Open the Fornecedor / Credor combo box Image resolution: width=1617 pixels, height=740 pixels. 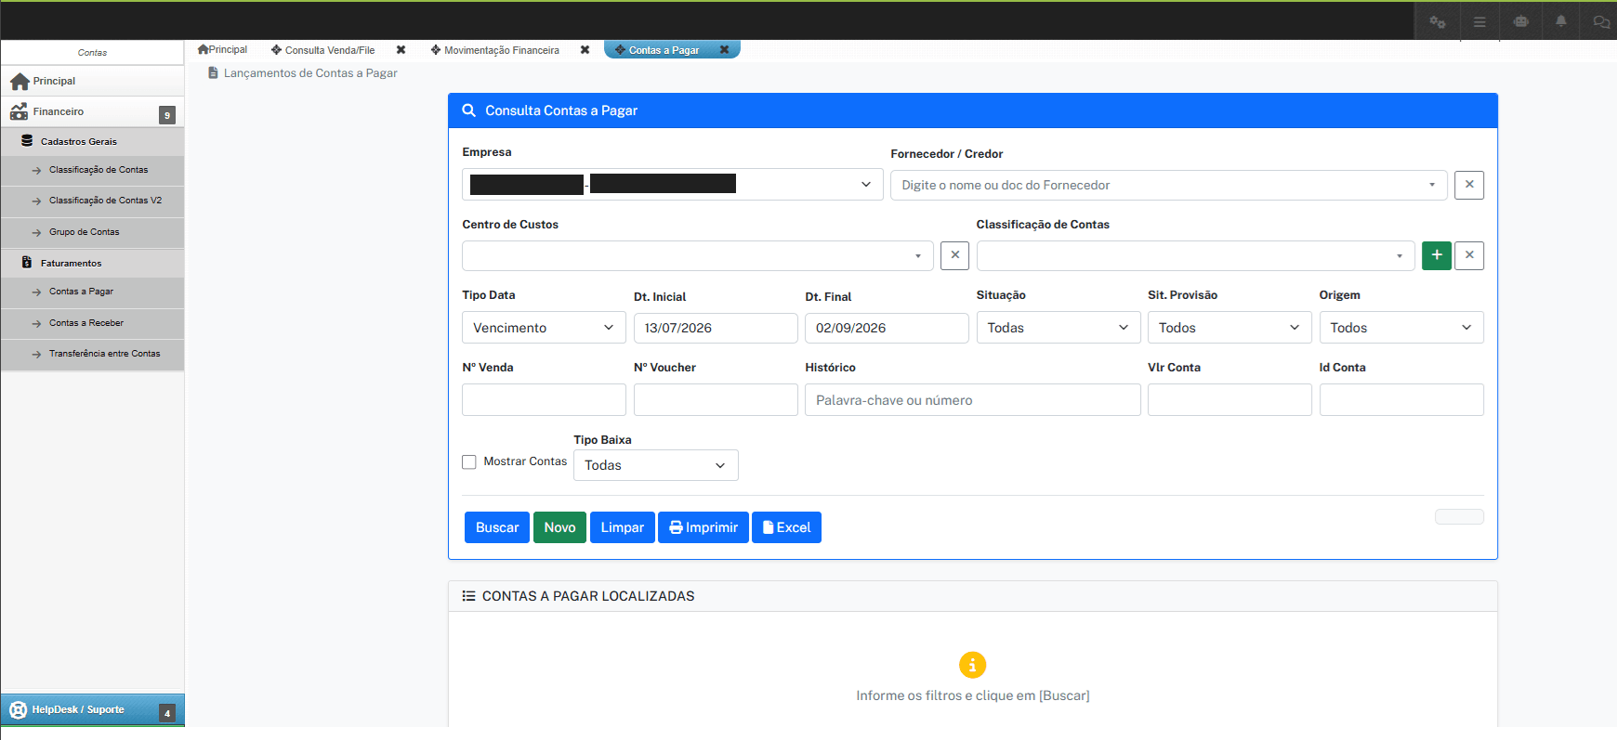[x=1168, y=185]
